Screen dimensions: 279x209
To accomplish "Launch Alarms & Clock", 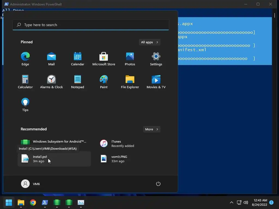I will click(51, 82).
